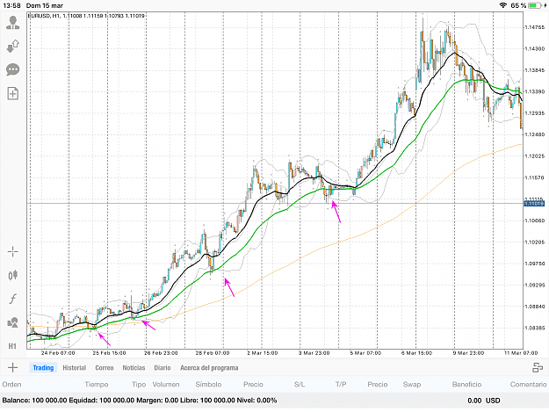The height and width of the screenshot is (412, 549).
Task: Click the 1.14755 price scale label
Action: point(535,27)
